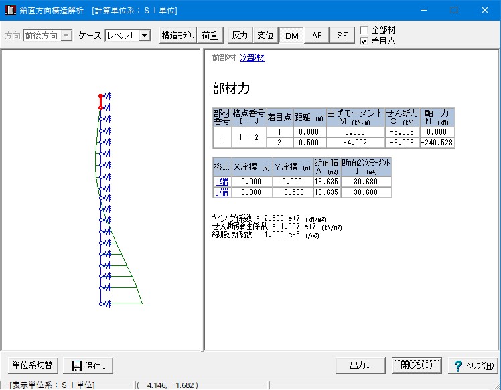Click the 距離 value 0.500 cell
This screenshot has width=501, height=390.
tap(309, 143)
